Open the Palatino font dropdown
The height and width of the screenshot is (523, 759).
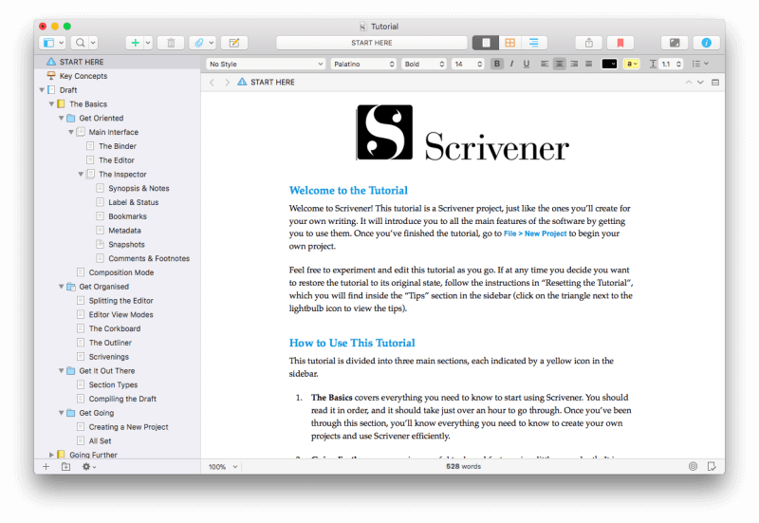[x=363, y=64]
